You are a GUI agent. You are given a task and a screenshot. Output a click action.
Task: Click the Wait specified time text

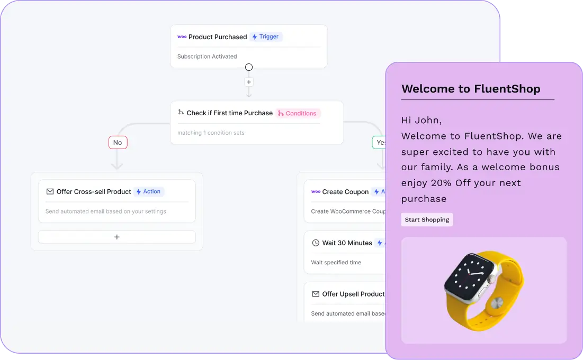tap(336, 262)
